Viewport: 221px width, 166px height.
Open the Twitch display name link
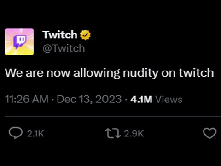[60, 35]
